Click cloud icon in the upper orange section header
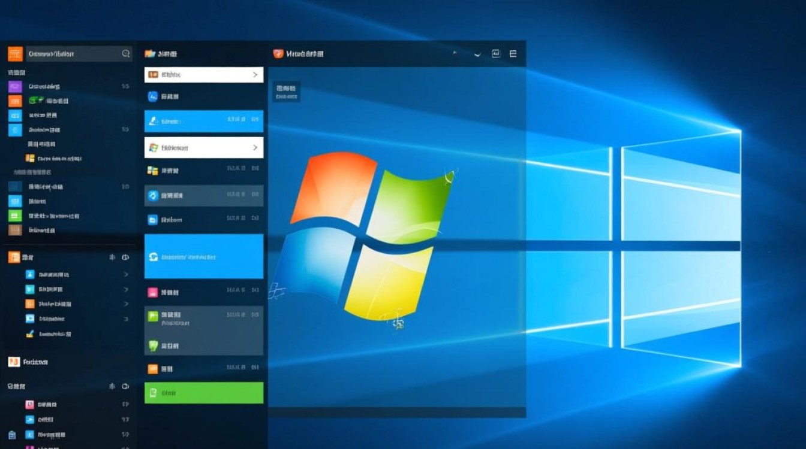This screenshot has width=806, height=449. [x=125, y=257]
